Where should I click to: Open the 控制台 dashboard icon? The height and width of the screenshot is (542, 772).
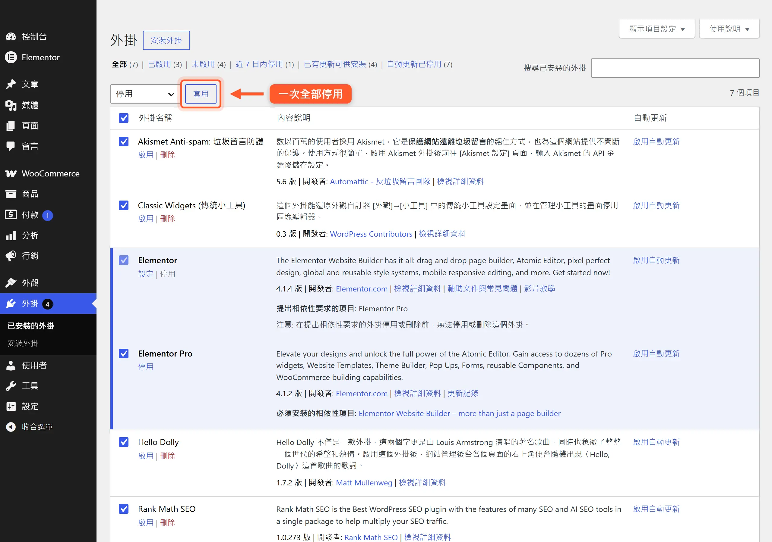point(11,37)
